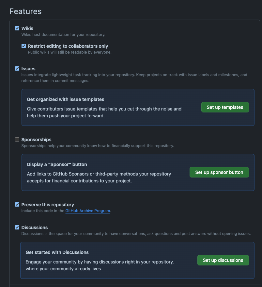The image size is (262, 287).
Task: Uncheck the Wikis checkbox
Action: (17, 28)
